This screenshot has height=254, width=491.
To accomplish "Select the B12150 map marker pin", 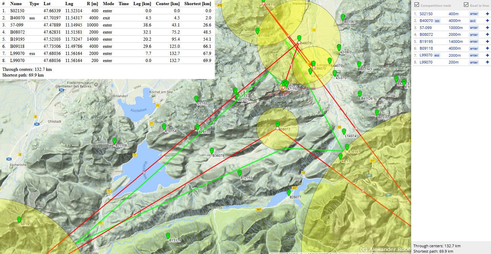I will [x=240, y=173].
